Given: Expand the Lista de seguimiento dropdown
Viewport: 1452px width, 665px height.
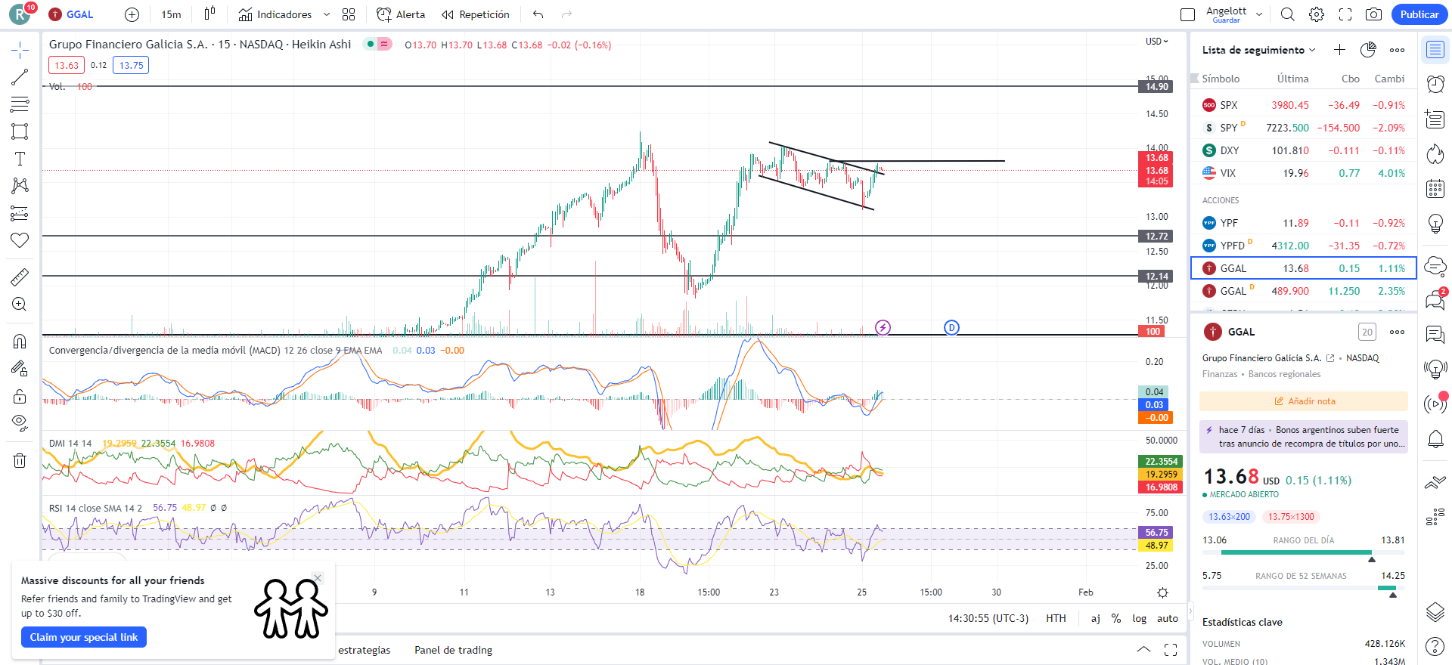Looking at the screenshot, I should click(1258, 50).
